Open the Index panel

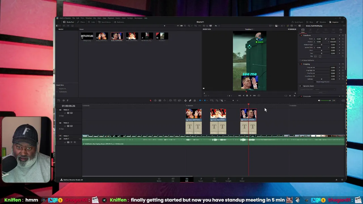pyautogui.click(x=92, y=22)
